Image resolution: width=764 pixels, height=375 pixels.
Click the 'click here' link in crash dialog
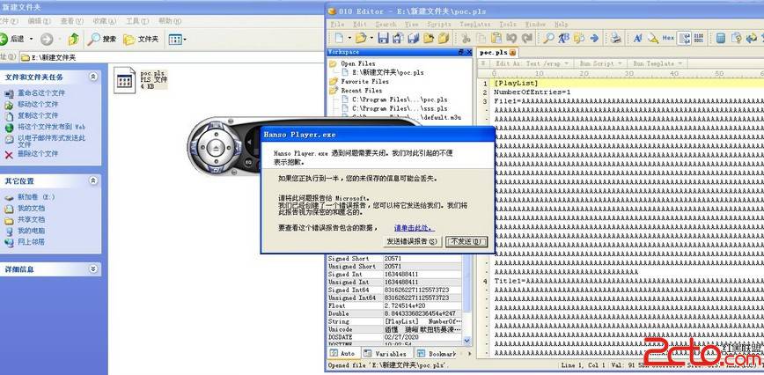pos(415,227)
